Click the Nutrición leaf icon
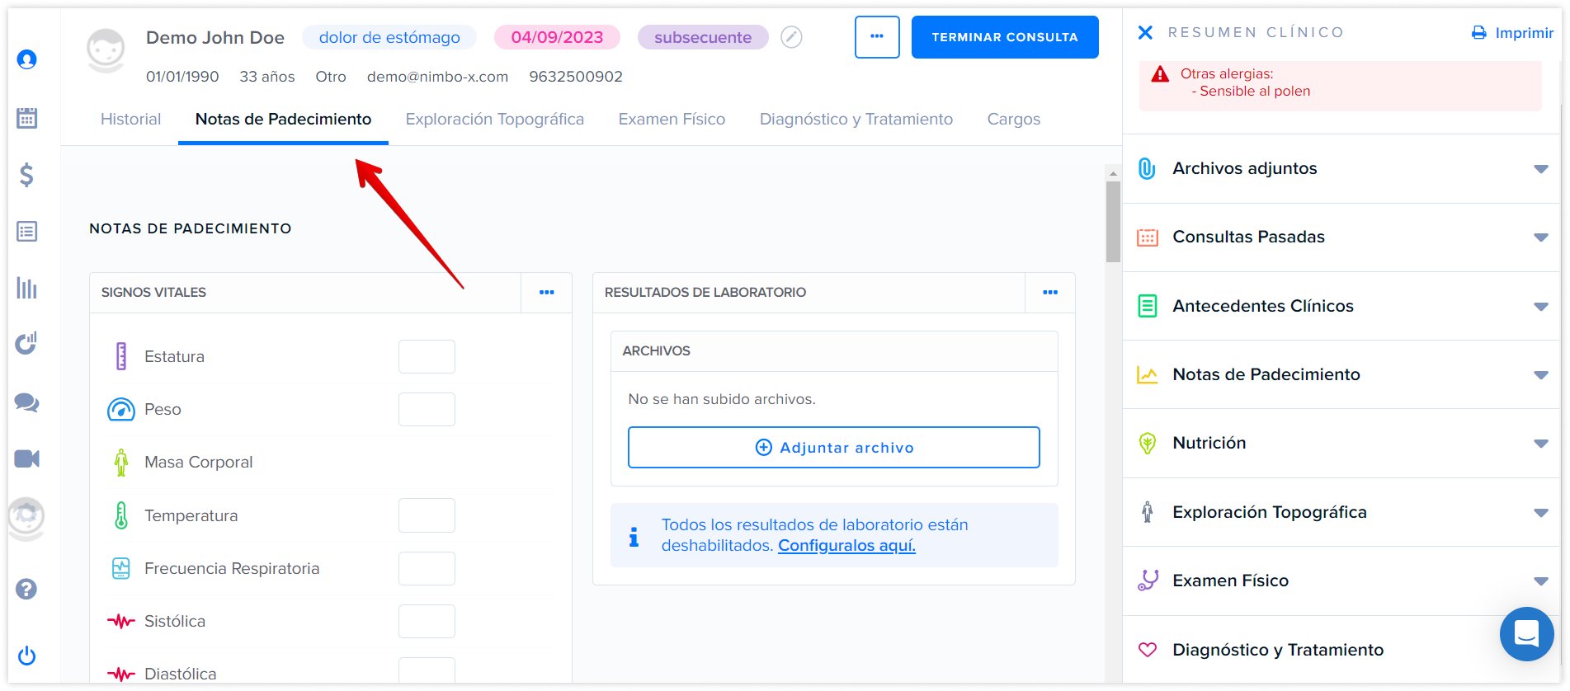 [x=1147, y=443]
